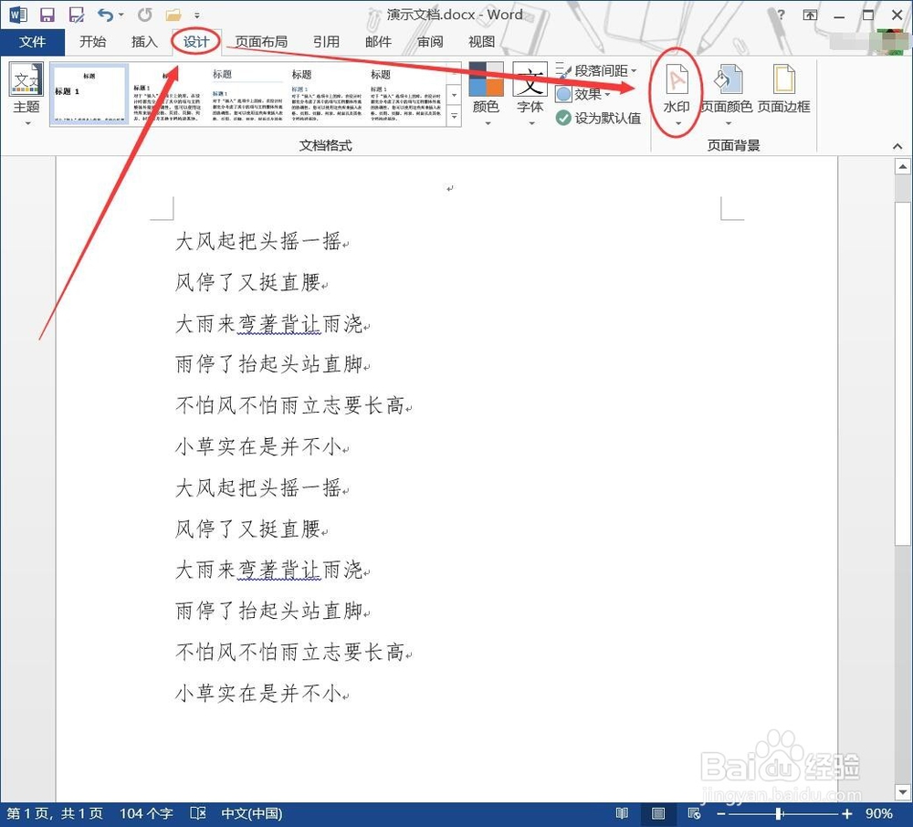Click the 104个字 word count
Viewport: 913px width, 827px height.
click(146, 813)
